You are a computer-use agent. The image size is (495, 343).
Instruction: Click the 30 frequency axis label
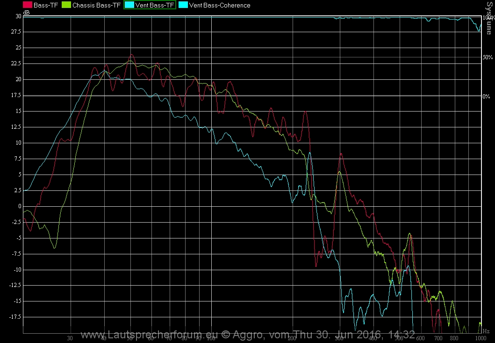[70, 338]
